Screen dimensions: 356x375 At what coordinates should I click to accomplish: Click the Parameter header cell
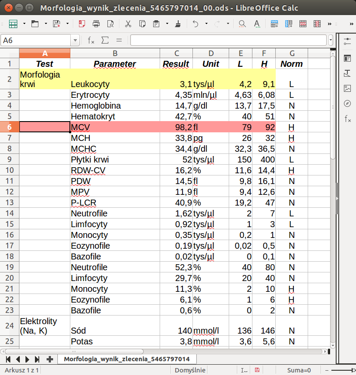coord(115,64)
